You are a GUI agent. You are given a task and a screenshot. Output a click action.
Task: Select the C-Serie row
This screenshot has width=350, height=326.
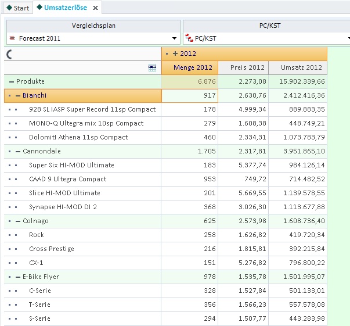pyautogui.click(x=82, y=291)
